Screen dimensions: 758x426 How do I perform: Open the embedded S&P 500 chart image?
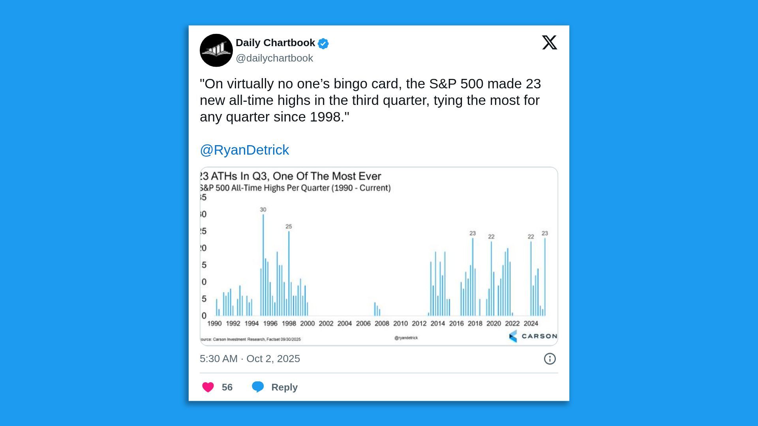click(379, 256)
